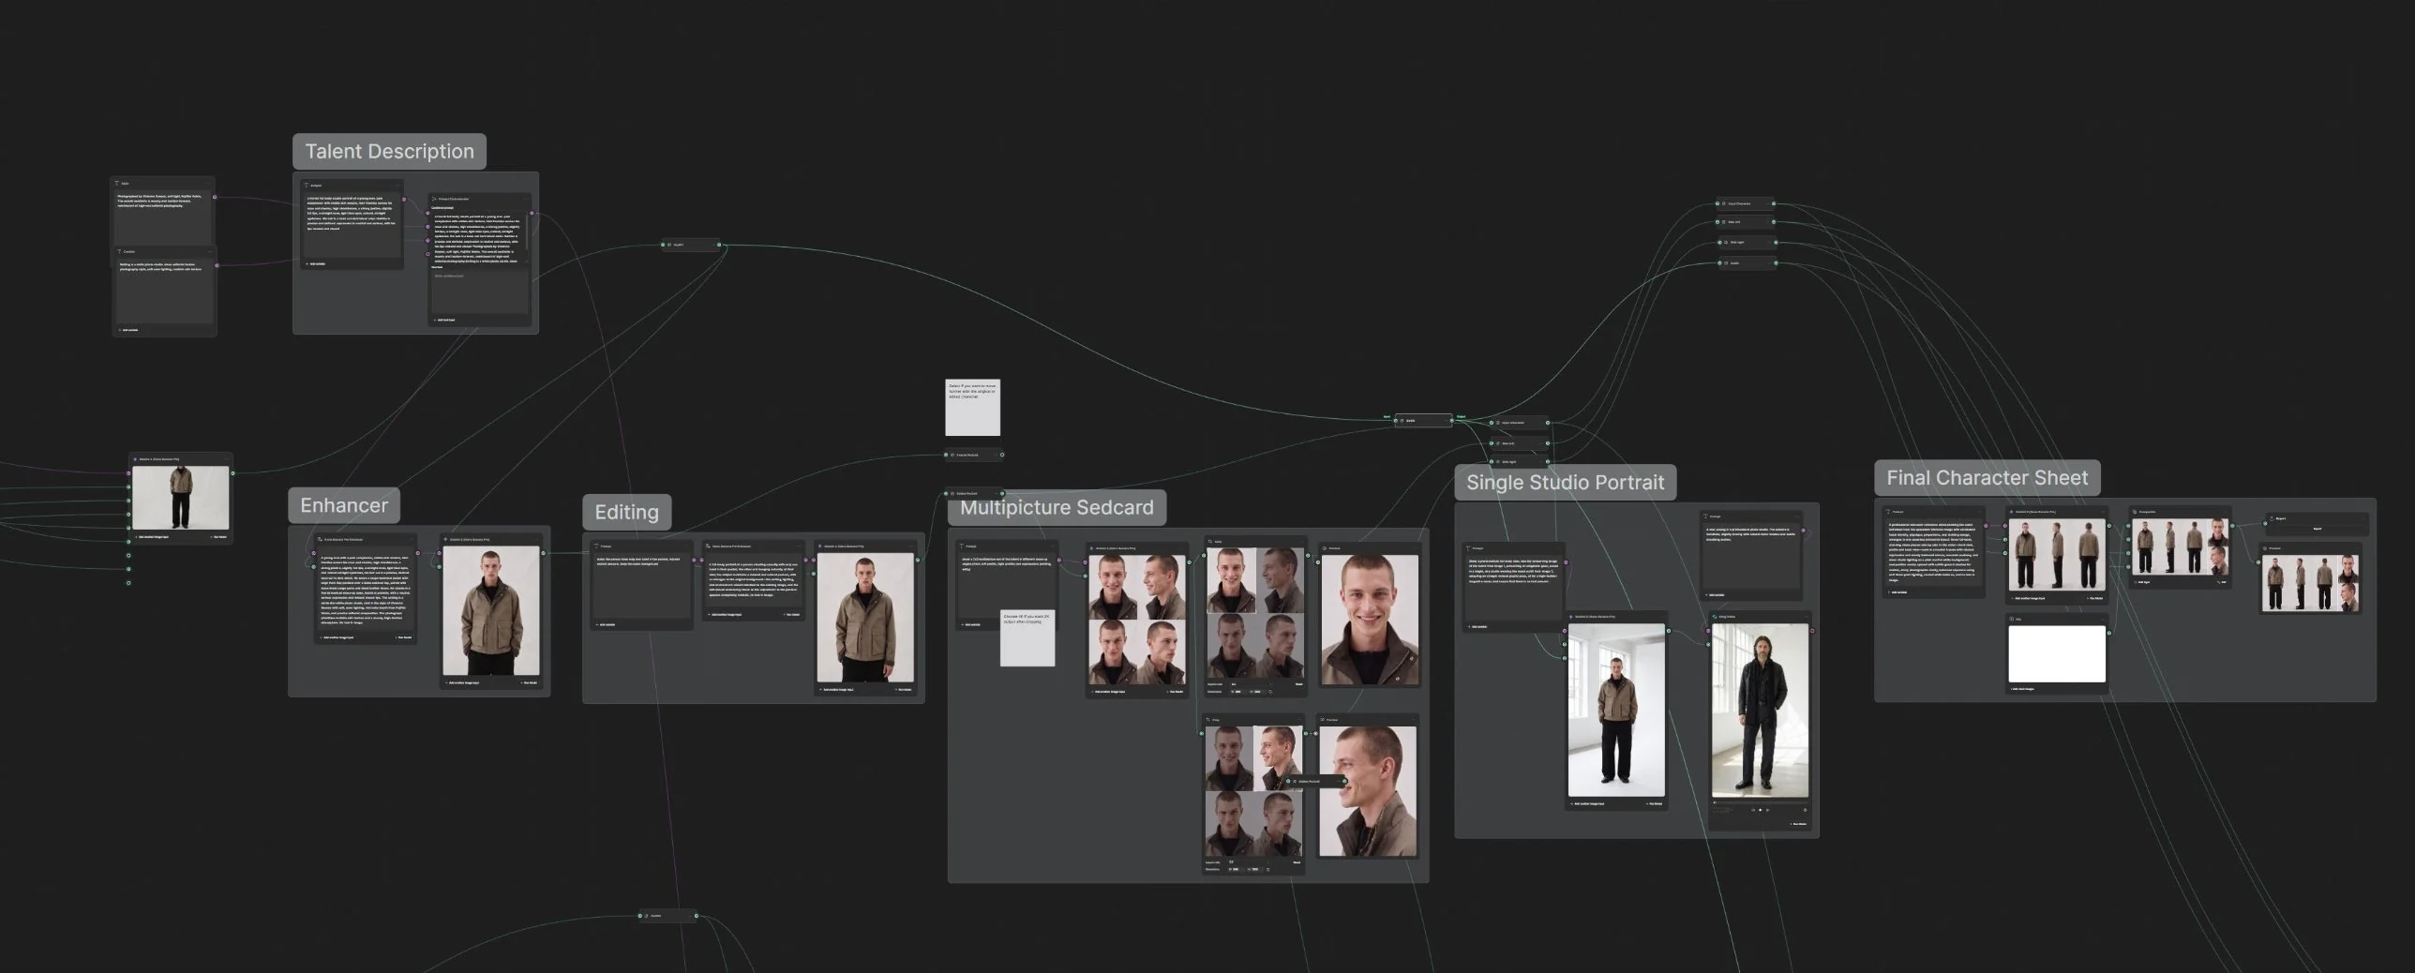Select the Multipicture Sedcard group label

pos(1057,507)
